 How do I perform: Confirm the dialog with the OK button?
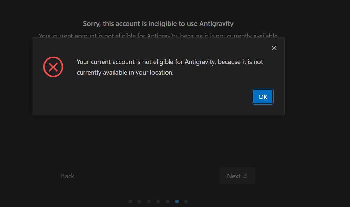pyautogui.click(x=263, y=97)
